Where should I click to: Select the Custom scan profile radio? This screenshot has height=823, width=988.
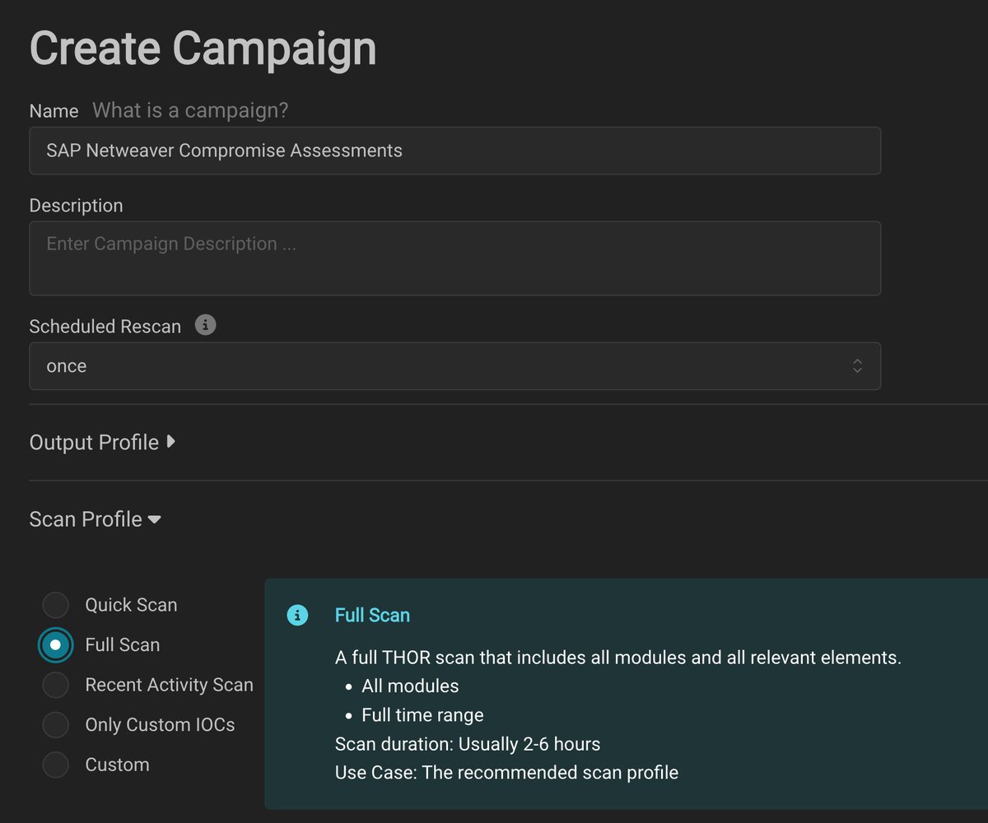coord(56,765)
